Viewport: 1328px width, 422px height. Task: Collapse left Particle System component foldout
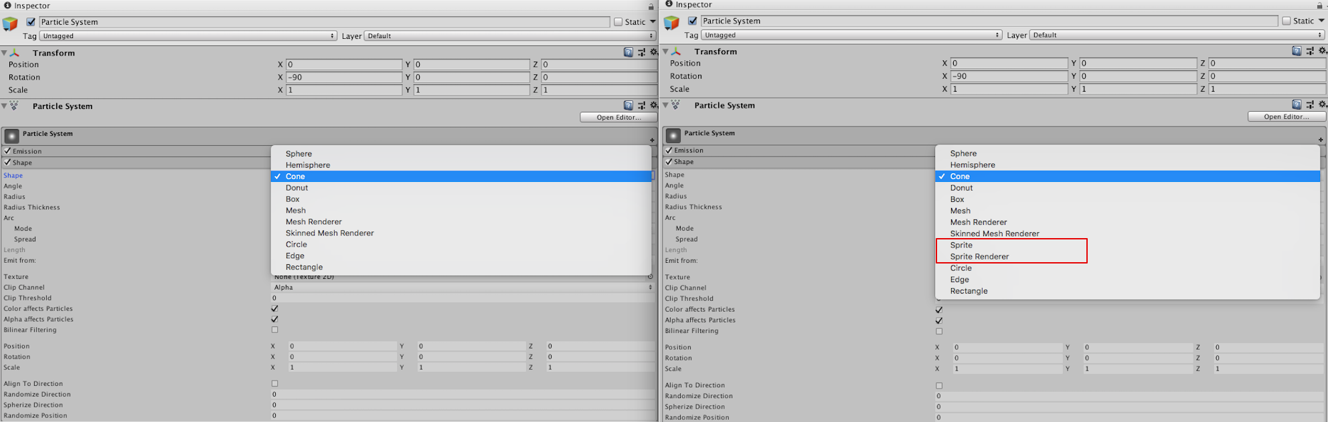tap(4, 106)
